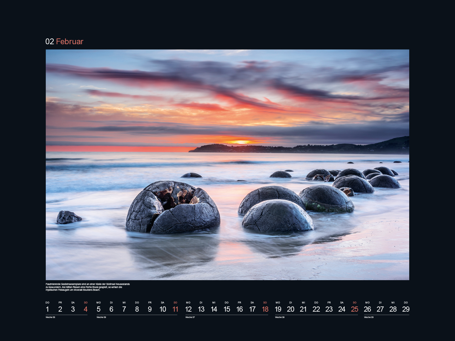455x341 pixels.
Task: Click the Woche 07 week label
Action: point(190,317)
